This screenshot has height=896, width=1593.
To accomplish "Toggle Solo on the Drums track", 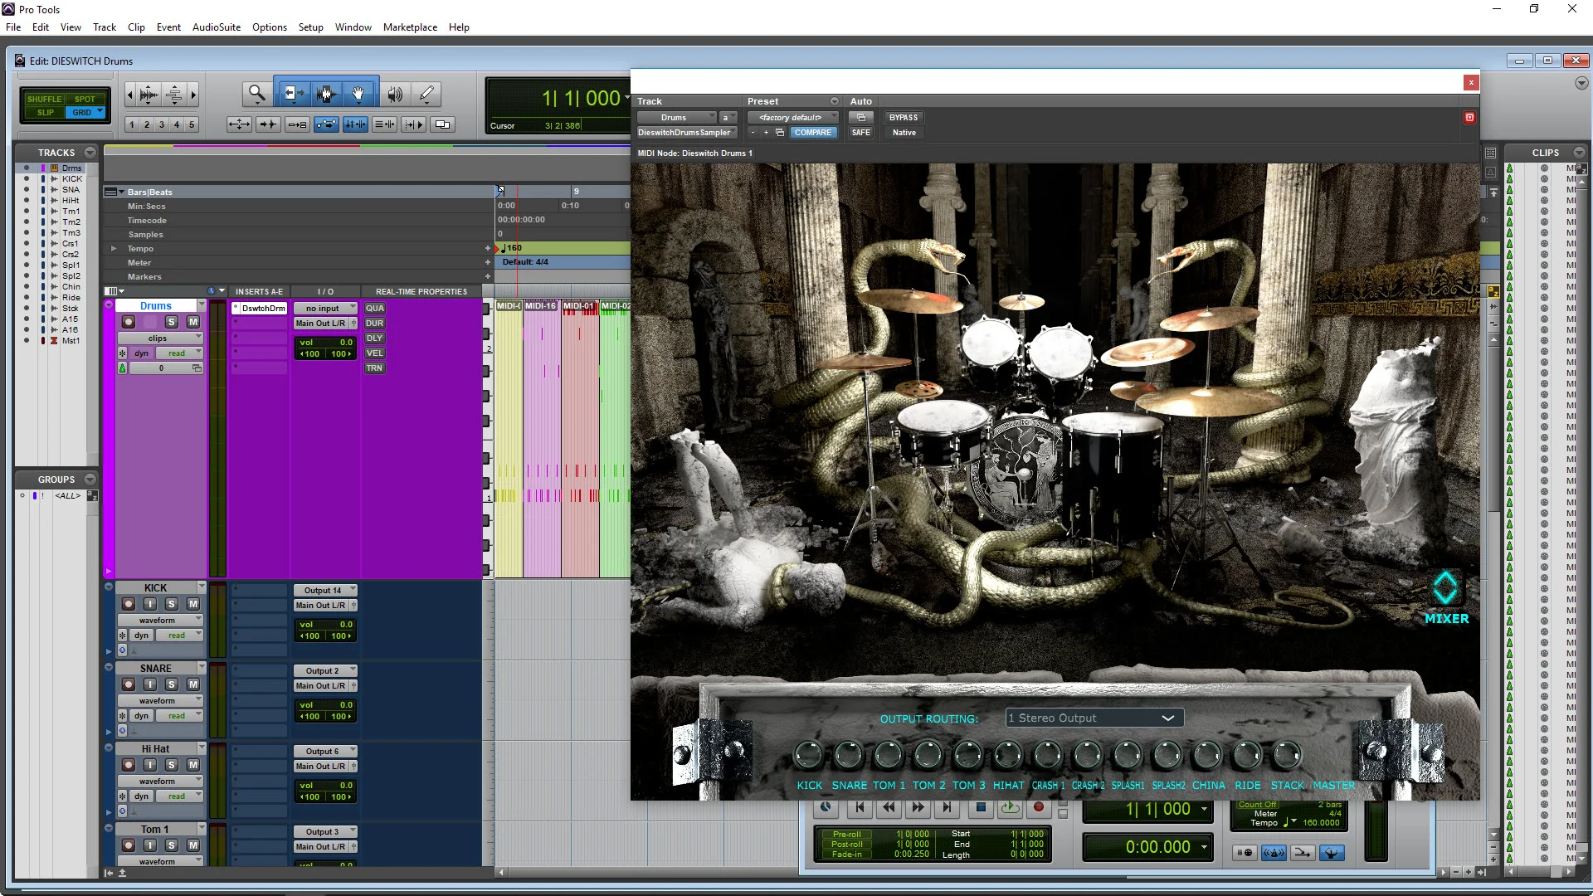I will point(172,322).
